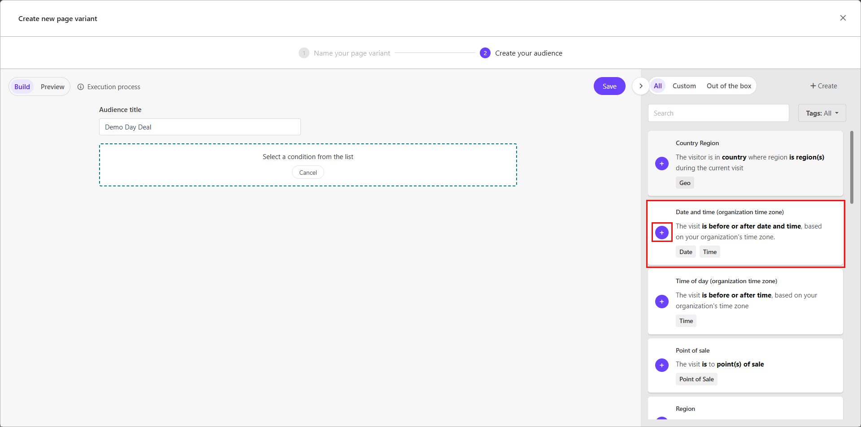Click 'Select a condition from the list' text
The image size is (861, 427).
click(x=308, y=157)
